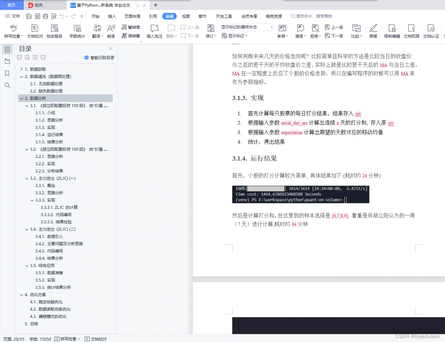This screenshot has width=445, height=342.
Task: Switch to the 视图 ribbon tab
Action: point(186,16)
